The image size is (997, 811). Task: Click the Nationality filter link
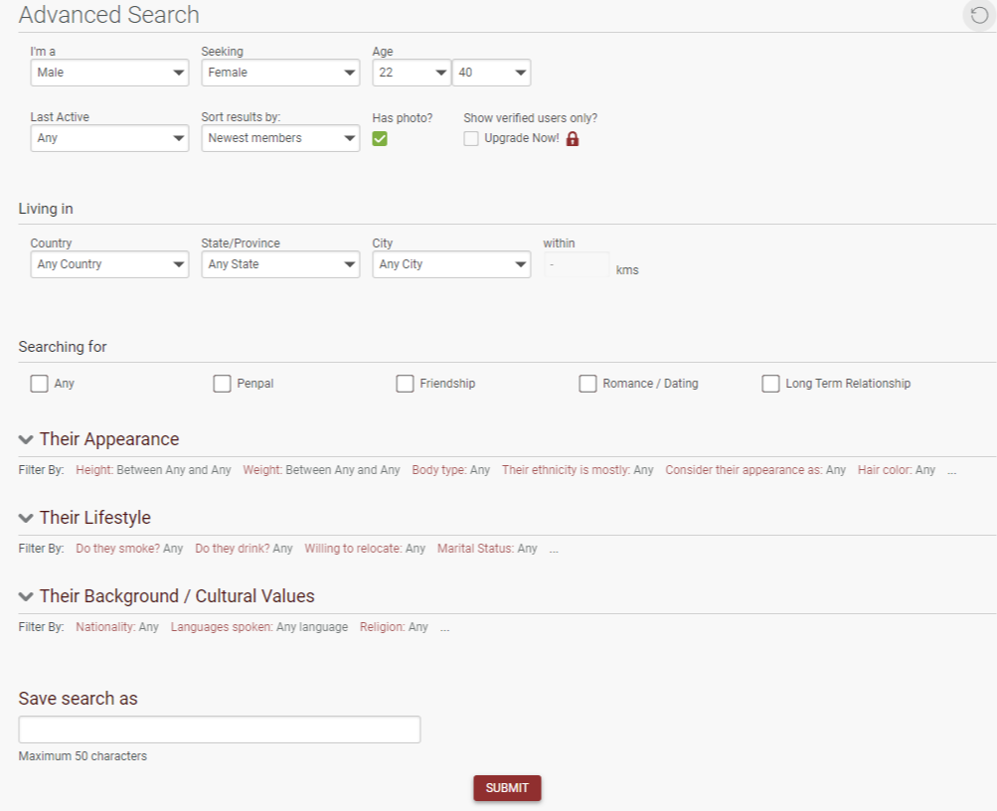pyautogui.click(x=105, y=627)
